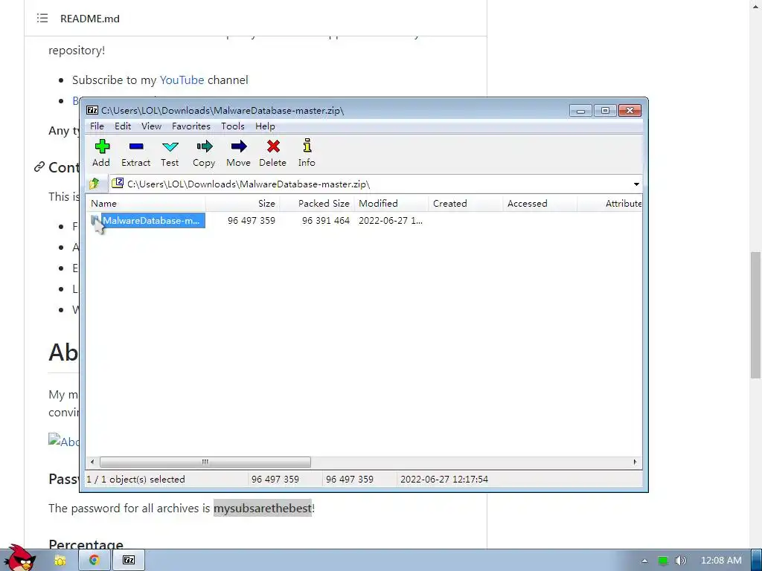Click the browser page vertical scrollbar thumb

pos(755,314)
